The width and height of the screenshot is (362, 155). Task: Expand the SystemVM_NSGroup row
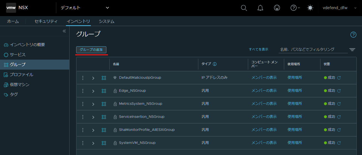pyautogui.click(x=93, y=143)
